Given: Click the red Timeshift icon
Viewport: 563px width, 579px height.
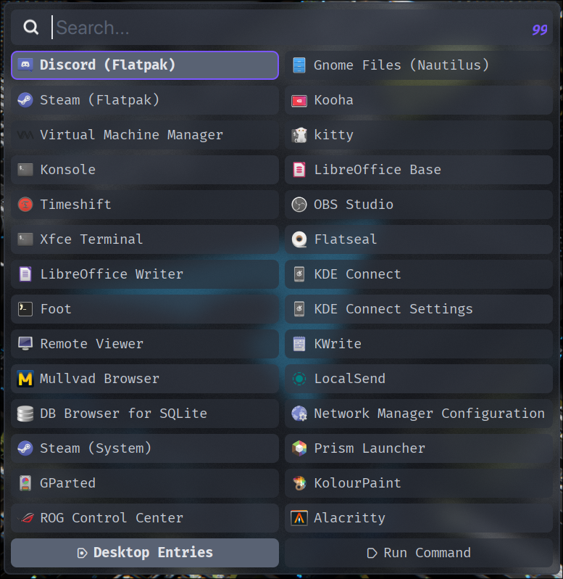Looking at the screenshot, I should pyautogui.click(x=25, y=204).
